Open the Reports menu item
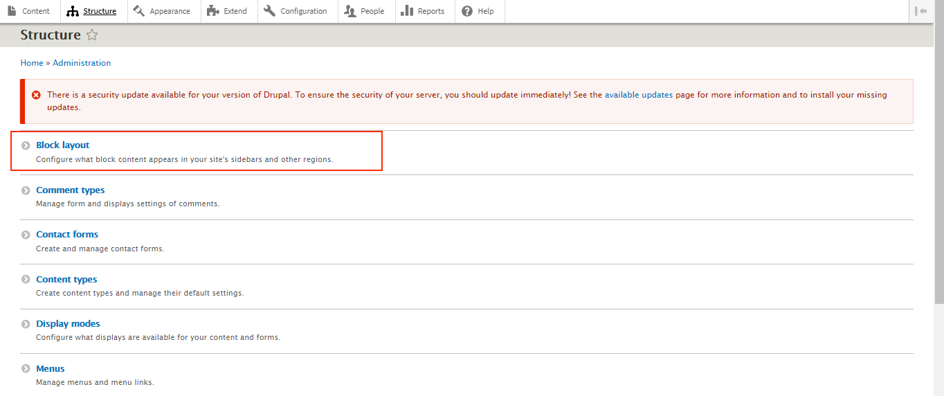 pyautogui.click(x=430, y=11)
